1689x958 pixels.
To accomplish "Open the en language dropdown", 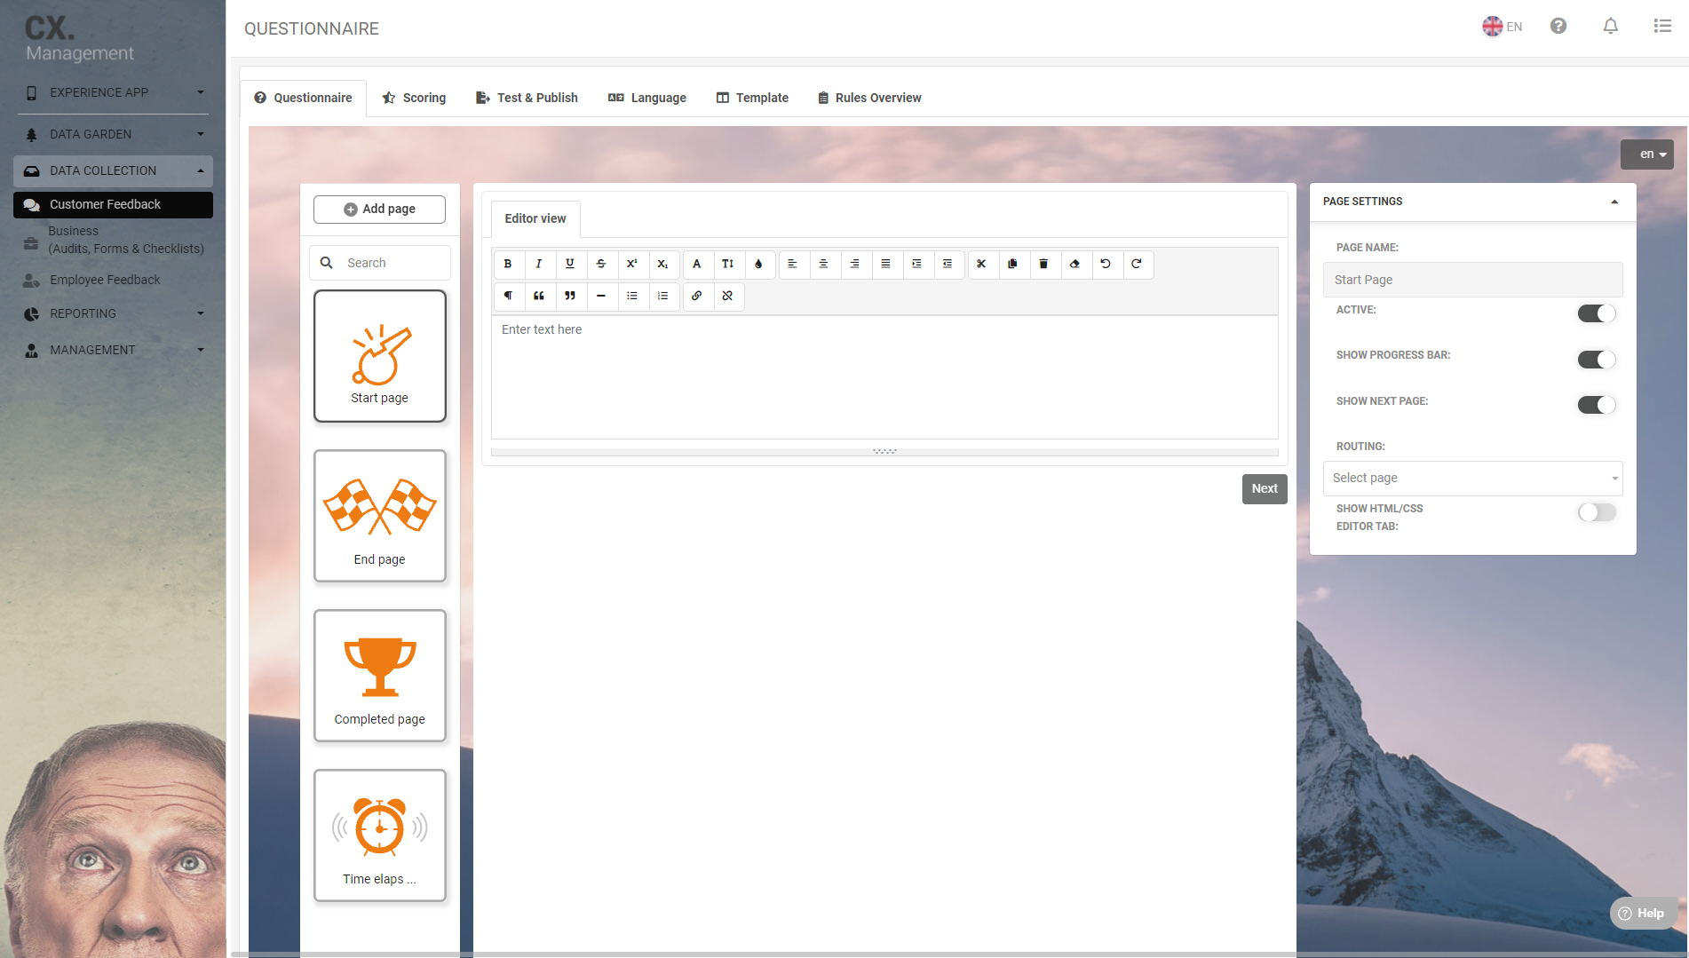I will (1646, 154).
